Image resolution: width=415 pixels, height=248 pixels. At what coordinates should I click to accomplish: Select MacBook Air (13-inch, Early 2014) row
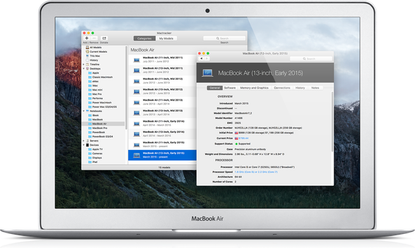[162, 134]
